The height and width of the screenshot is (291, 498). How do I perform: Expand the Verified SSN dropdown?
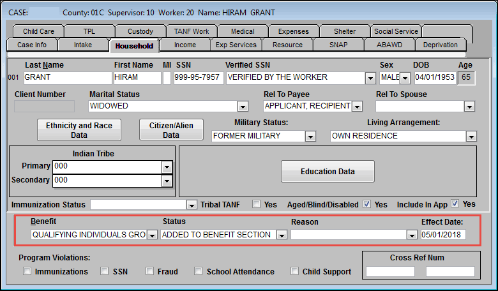(x=370, y=78)
